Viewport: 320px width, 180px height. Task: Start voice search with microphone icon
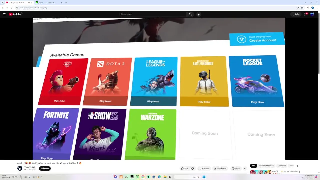click(x=199, y=14)
